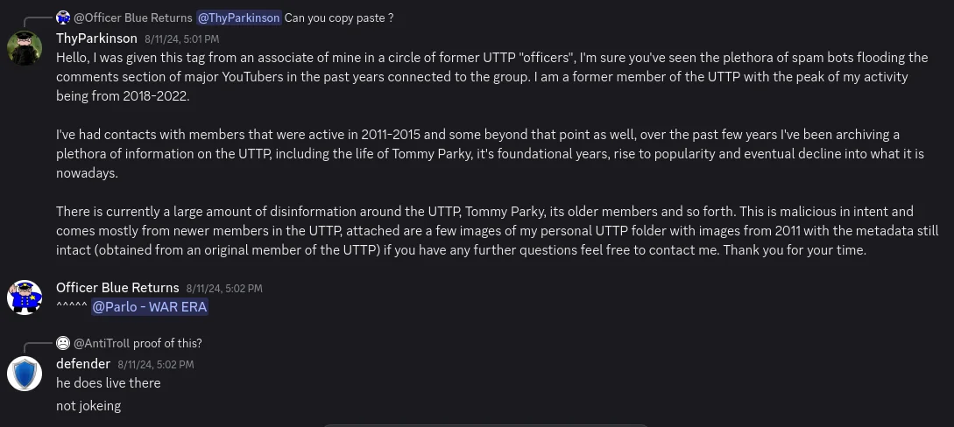Click Officer Blue Returns message author name
Screen dimensions: 954x427
pyautogui.click(x=117, y=288)
